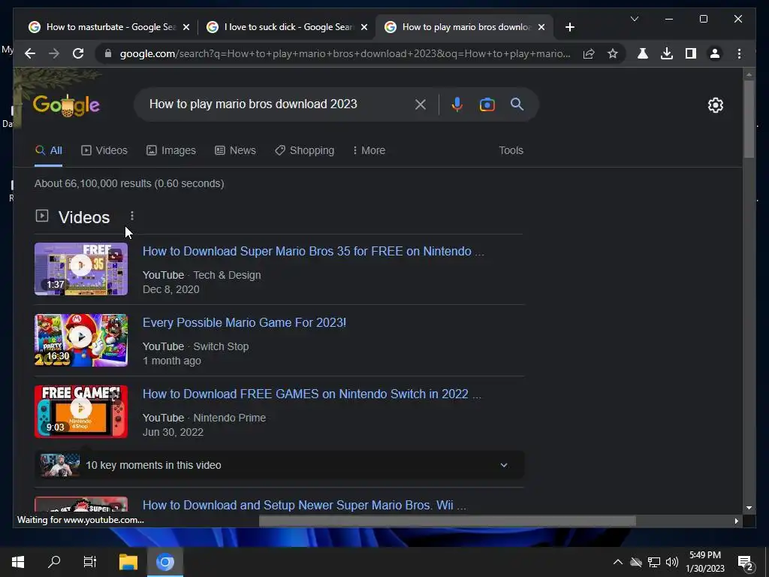Image resolution: width=769 pixels, height=577 pixels.
Task: Click the address bar URL
Action: click(x=345, y=53)
